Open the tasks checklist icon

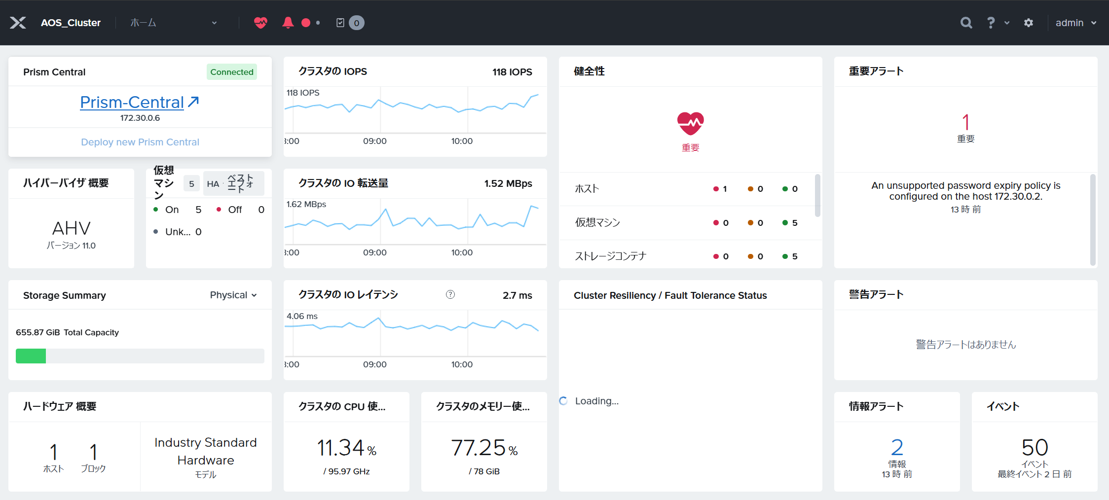pyautogui.click(x=340, y=23)
